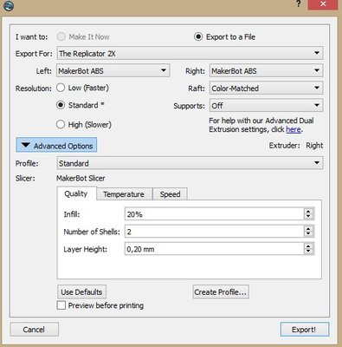This screenshot has height=347, width=342.
Task: Click the Layer Height input field
Action: click(x=214, y=249)
